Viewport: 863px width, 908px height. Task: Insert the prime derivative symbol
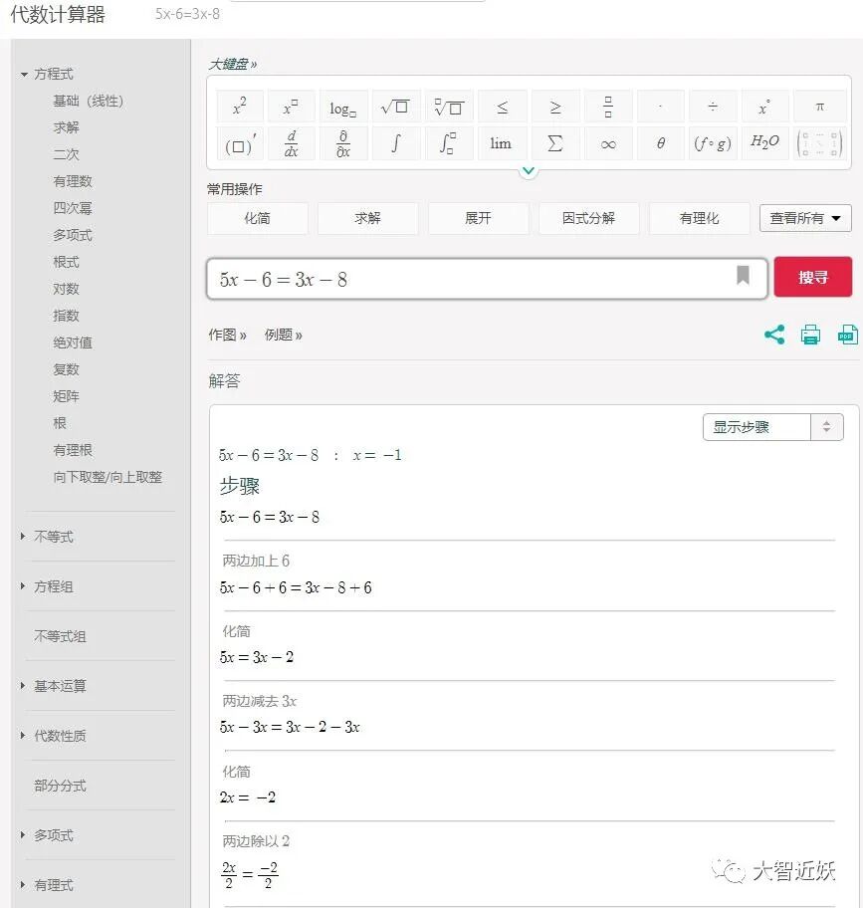pos(240,143)
